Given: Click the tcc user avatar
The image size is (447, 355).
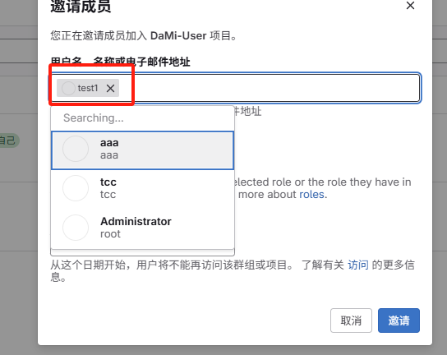Looking at the screenshot, I should (x=76, y=188).
